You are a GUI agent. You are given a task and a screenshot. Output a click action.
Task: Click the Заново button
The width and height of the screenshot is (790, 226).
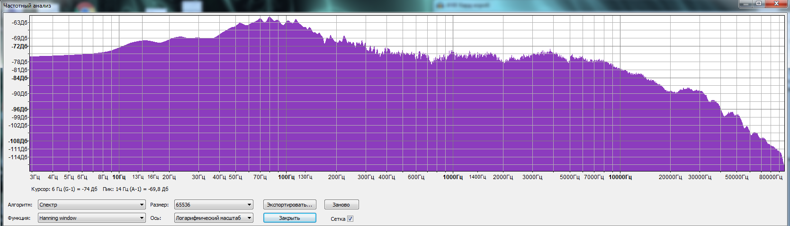coord(341,205)
